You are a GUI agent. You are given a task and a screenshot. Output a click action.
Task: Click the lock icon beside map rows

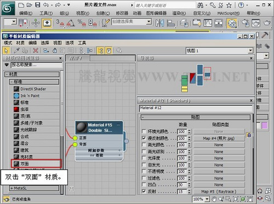(249, 135)
